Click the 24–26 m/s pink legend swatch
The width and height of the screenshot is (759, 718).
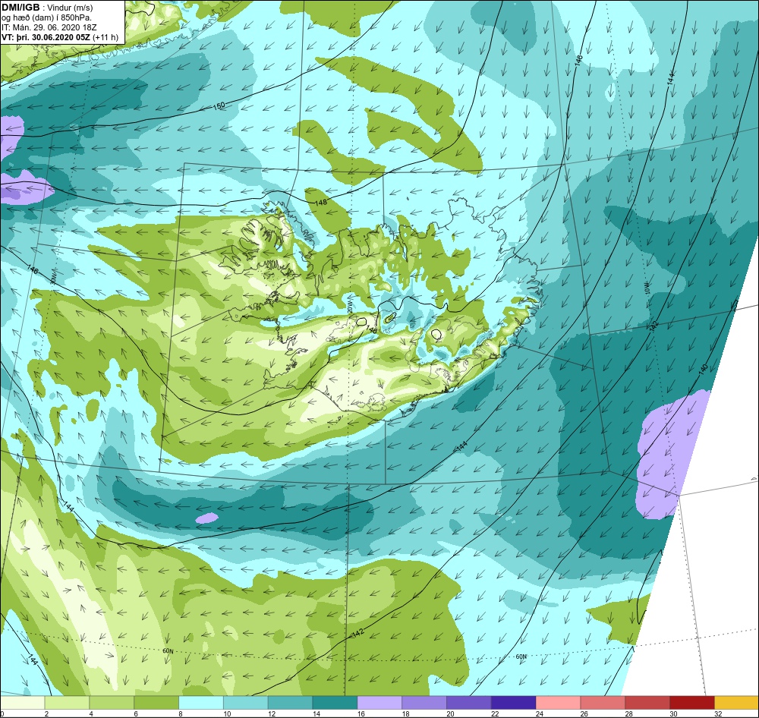pos(558,703)
